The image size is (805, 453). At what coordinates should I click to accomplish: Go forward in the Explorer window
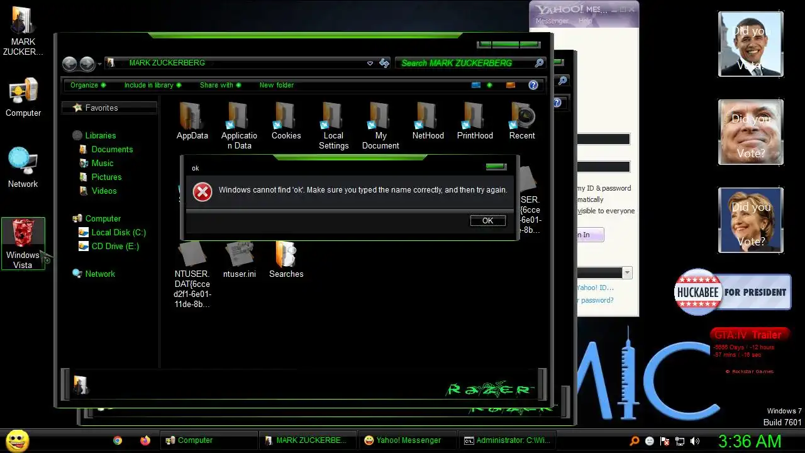click(87, 64)
